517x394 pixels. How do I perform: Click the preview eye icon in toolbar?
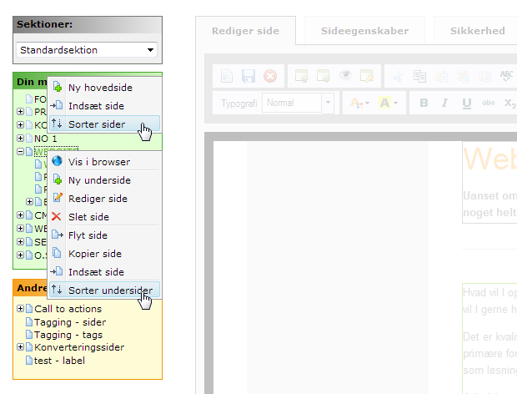coord(346,76)
